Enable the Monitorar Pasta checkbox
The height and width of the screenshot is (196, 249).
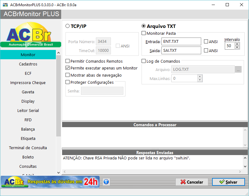point(143,33)
